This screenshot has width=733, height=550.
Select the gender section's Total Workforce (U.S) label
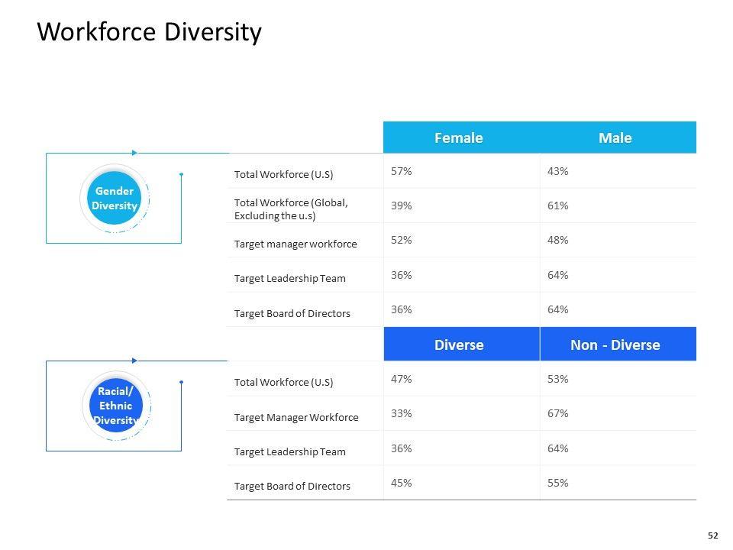284,174
